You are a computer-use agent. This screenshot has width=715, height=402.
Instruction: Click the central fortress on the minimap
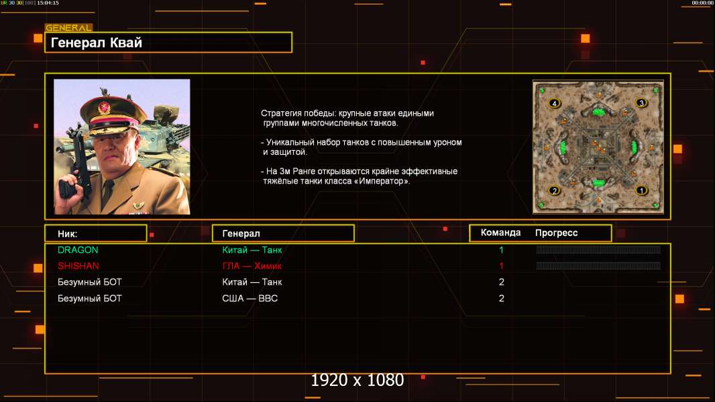pos(598,146)
